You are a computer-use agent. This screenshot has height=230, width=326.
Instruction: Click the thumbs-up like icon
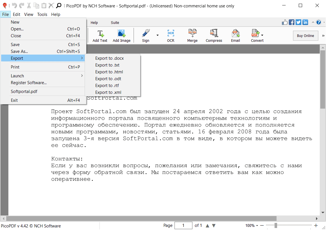pos(285,22)
